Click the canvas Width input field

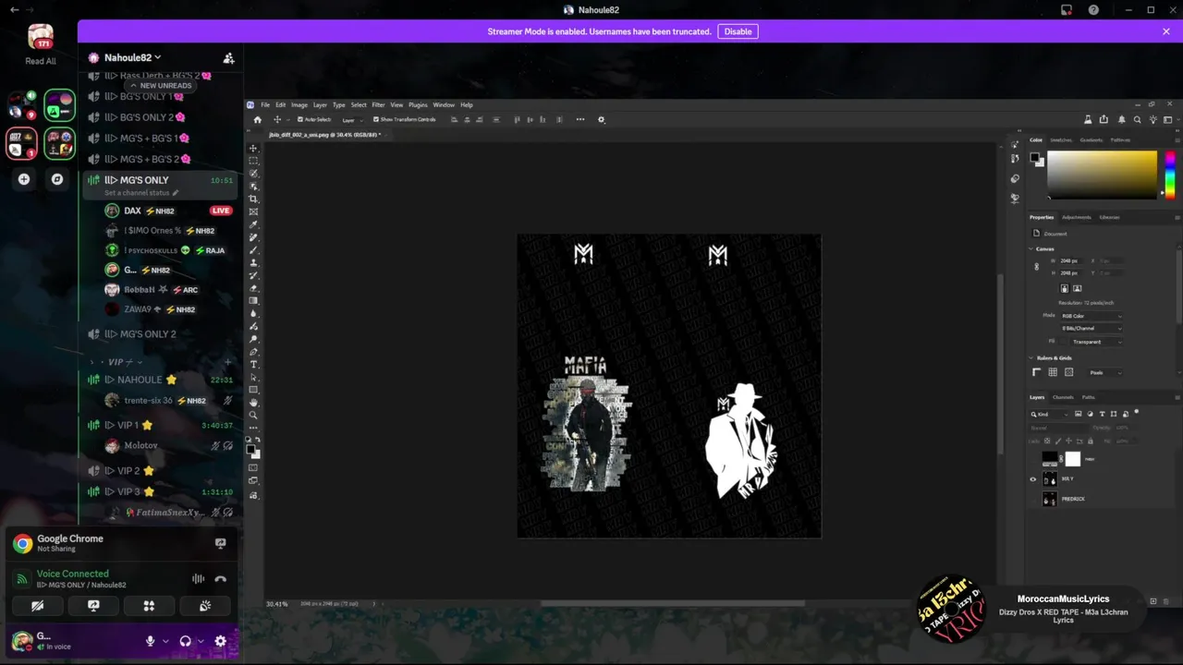click(1072, 261)
